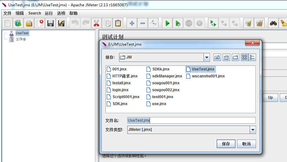Open the 文件 menu

pos(7,13)
